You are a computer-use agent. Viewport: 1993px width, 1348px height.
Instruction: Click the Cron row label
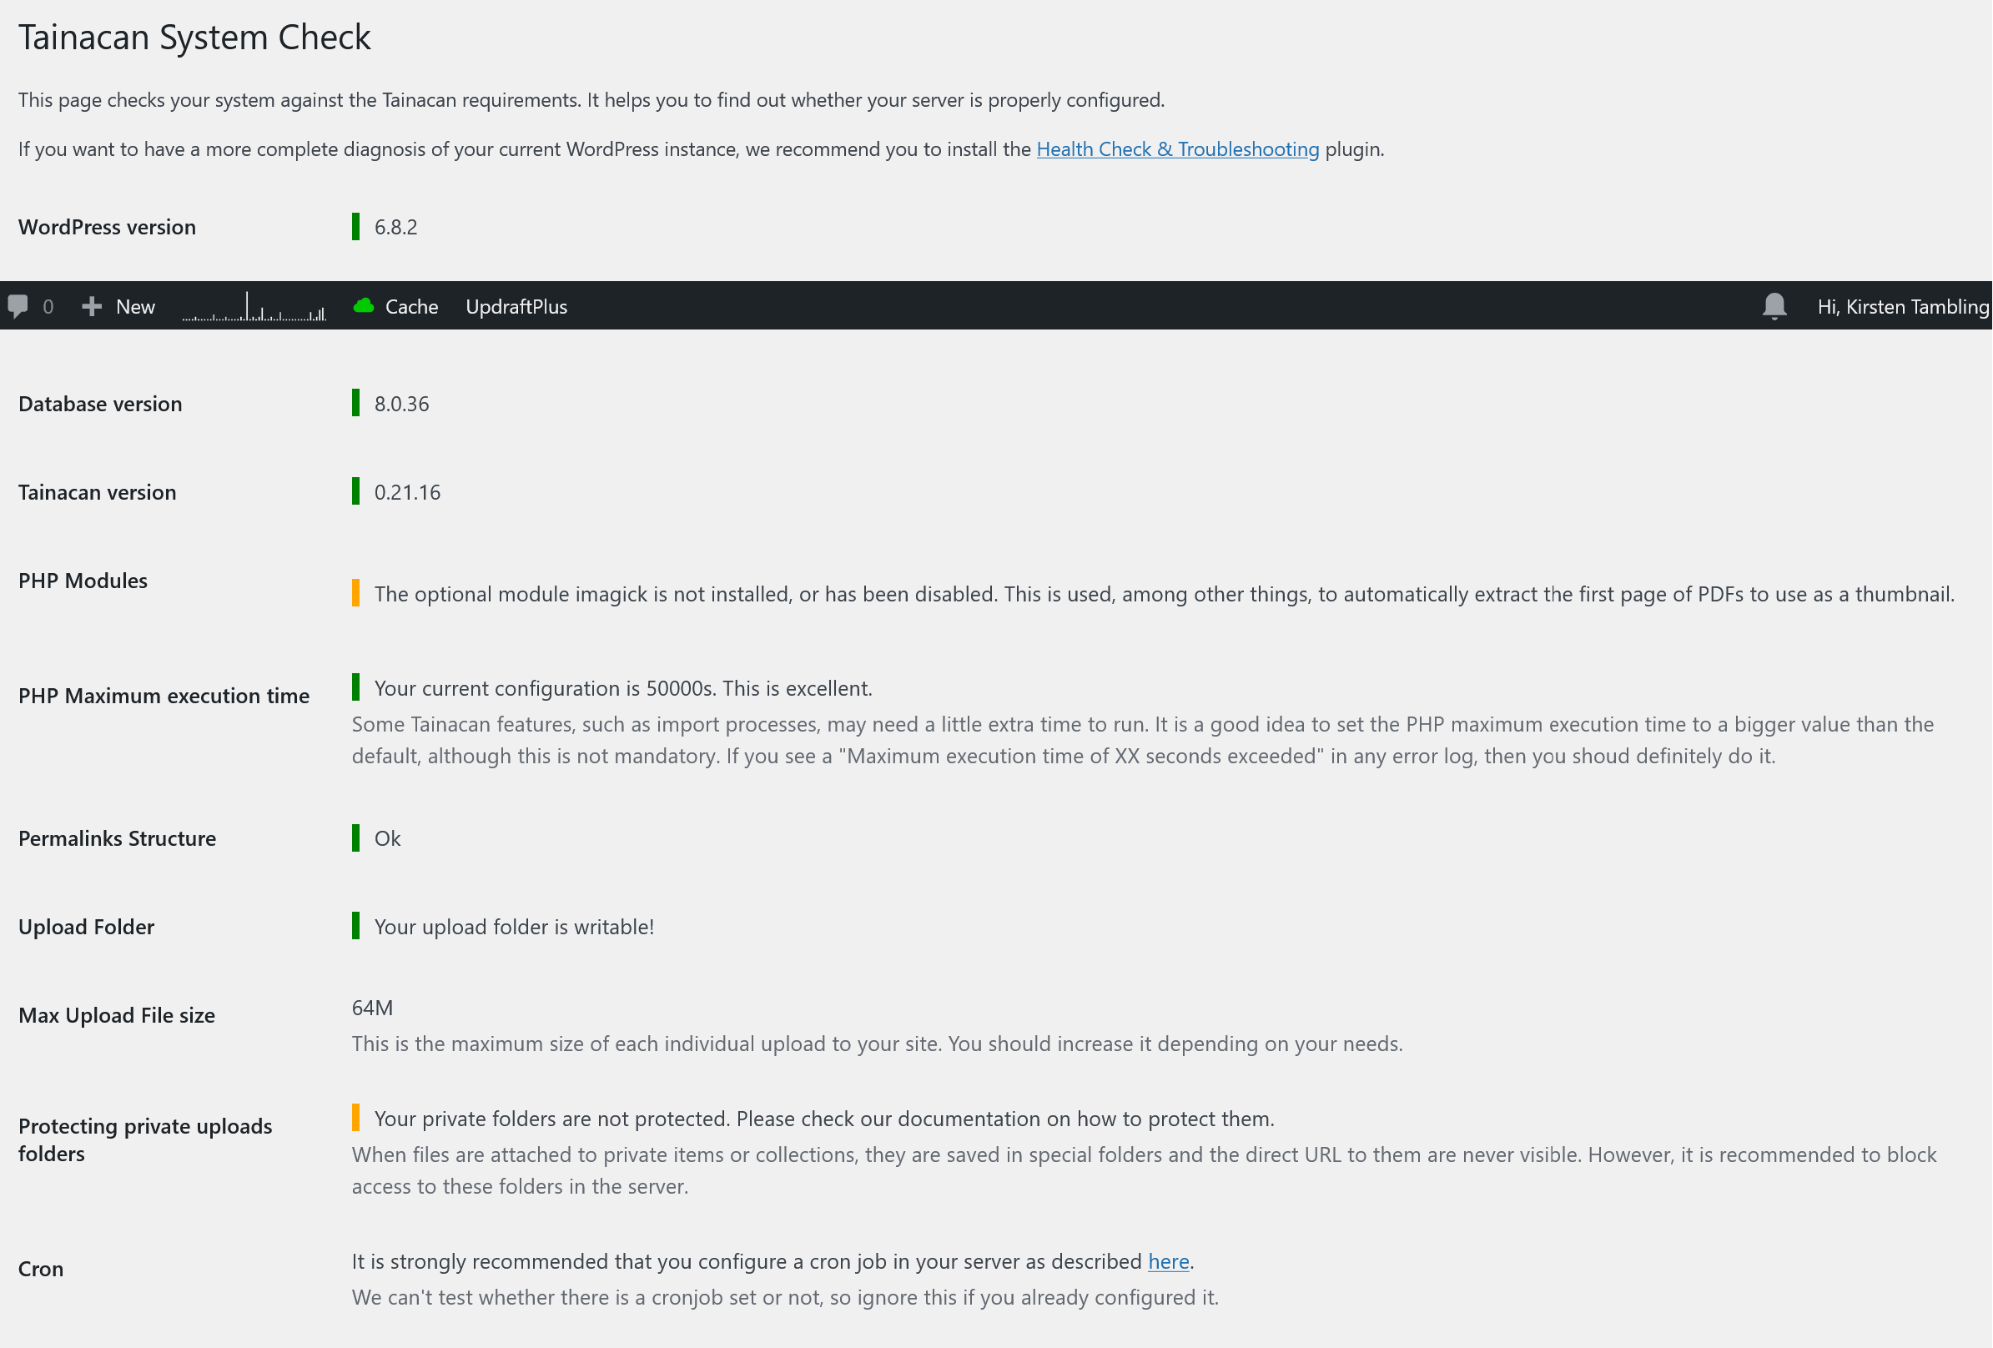click(x=41, y=1269)
